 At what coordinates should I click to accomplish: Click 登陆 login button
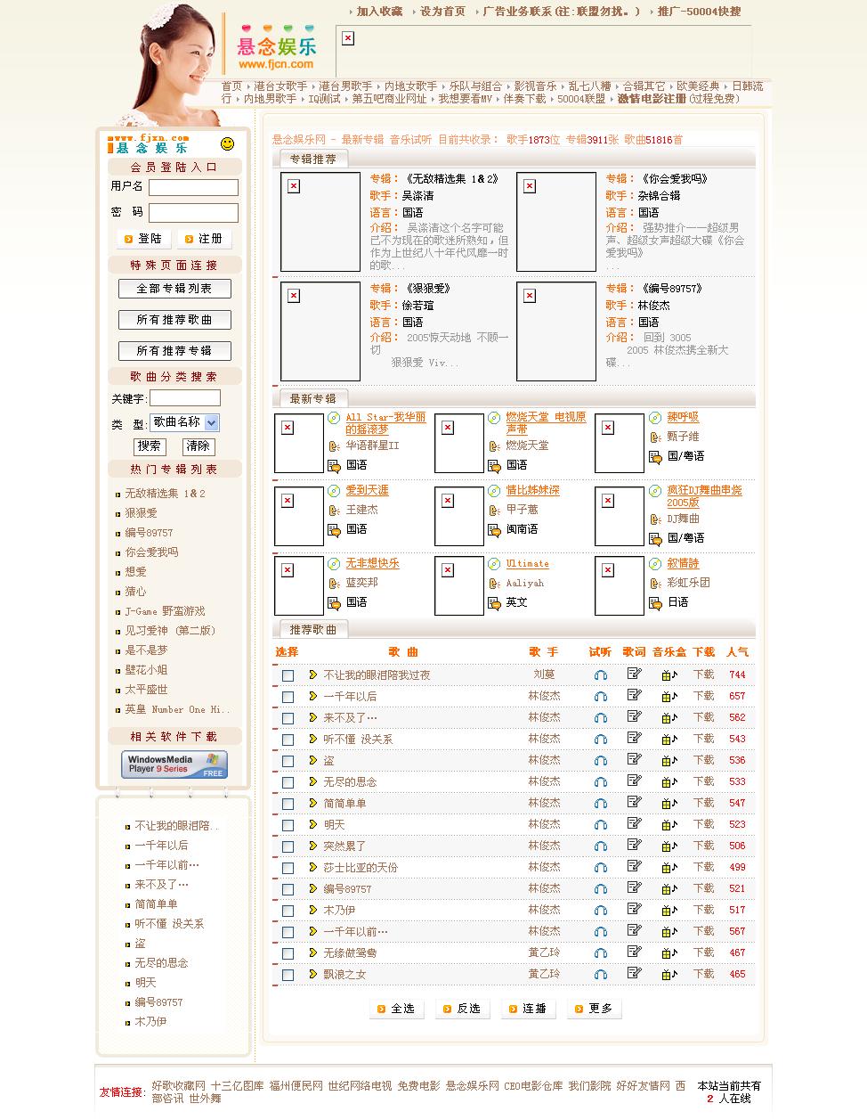(x=142, y=239)
